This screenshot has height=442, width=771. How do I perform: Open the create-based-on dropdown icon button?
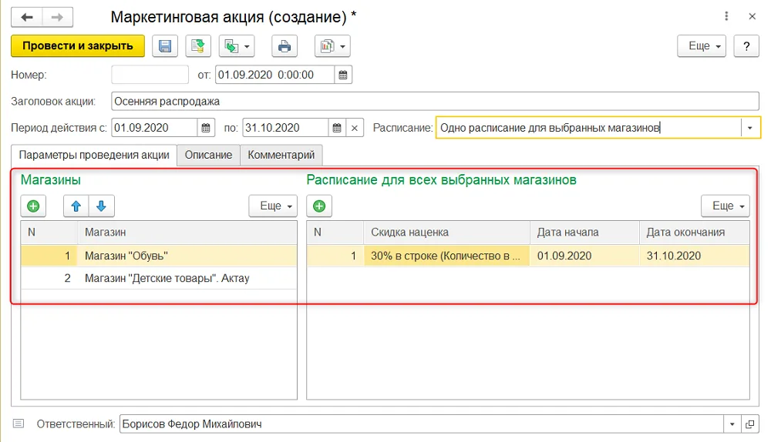pos(237,46)
